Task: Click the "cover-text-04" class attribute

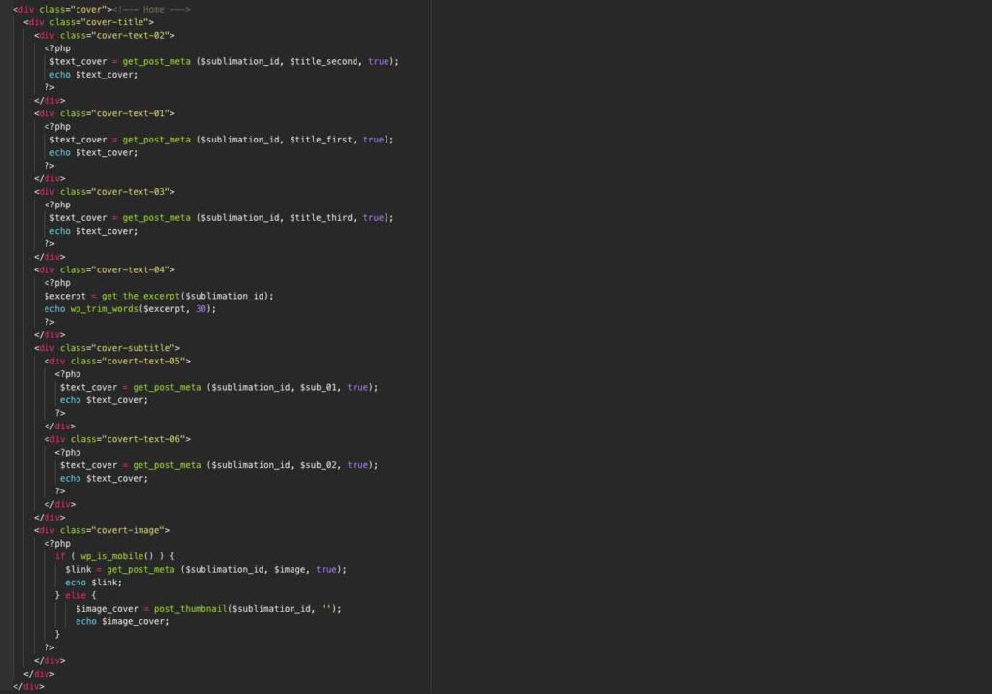Action: tap(133, 270)
